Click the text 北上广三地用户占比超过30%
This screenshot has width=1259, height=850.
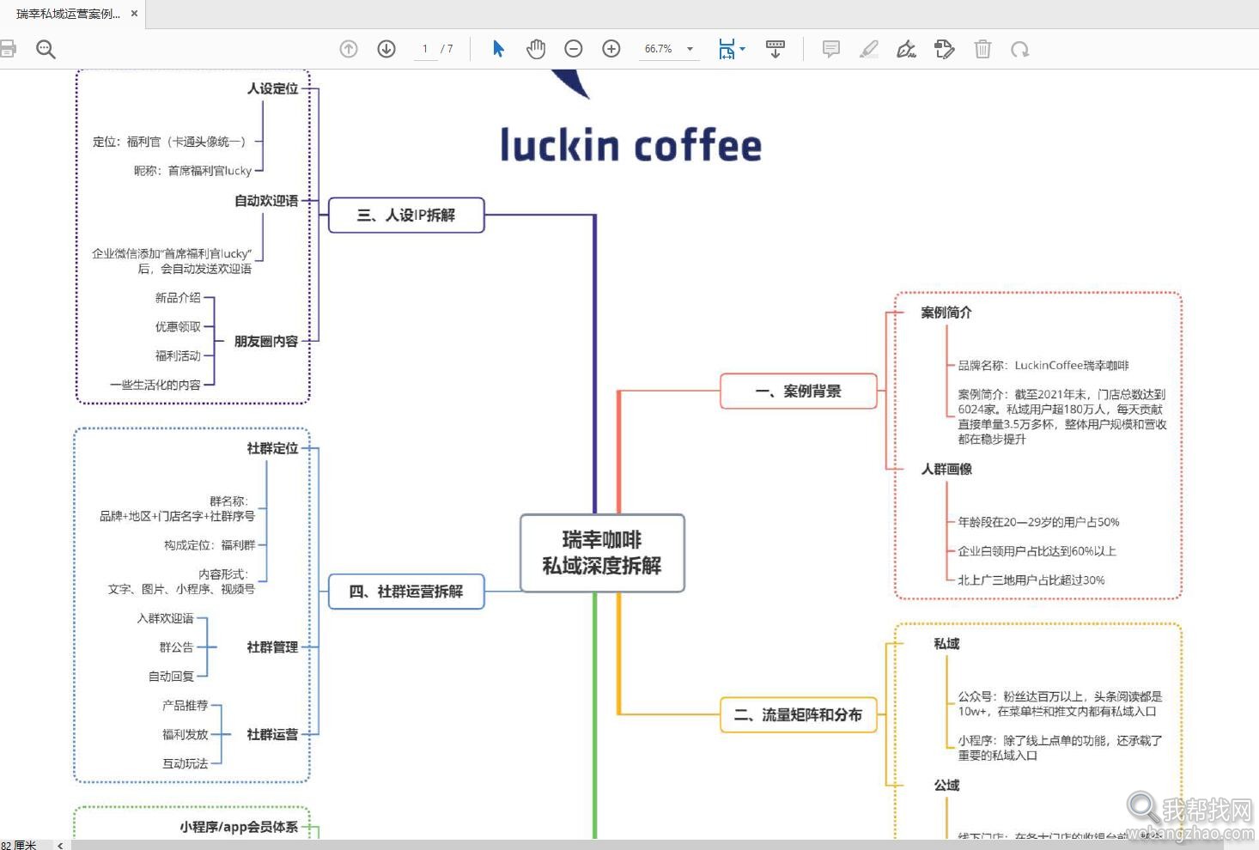1031,580
